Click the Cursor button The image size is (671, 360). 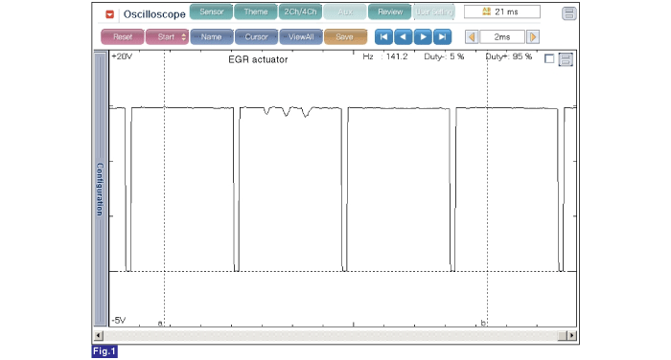(x=256, y=36)
